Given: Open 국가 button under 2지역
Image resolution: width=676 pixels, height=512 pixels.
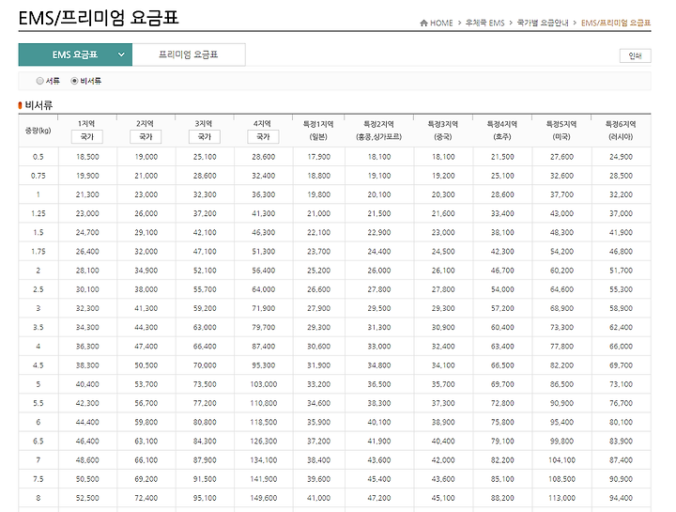Looking at the screenshot, I should 146,137.
